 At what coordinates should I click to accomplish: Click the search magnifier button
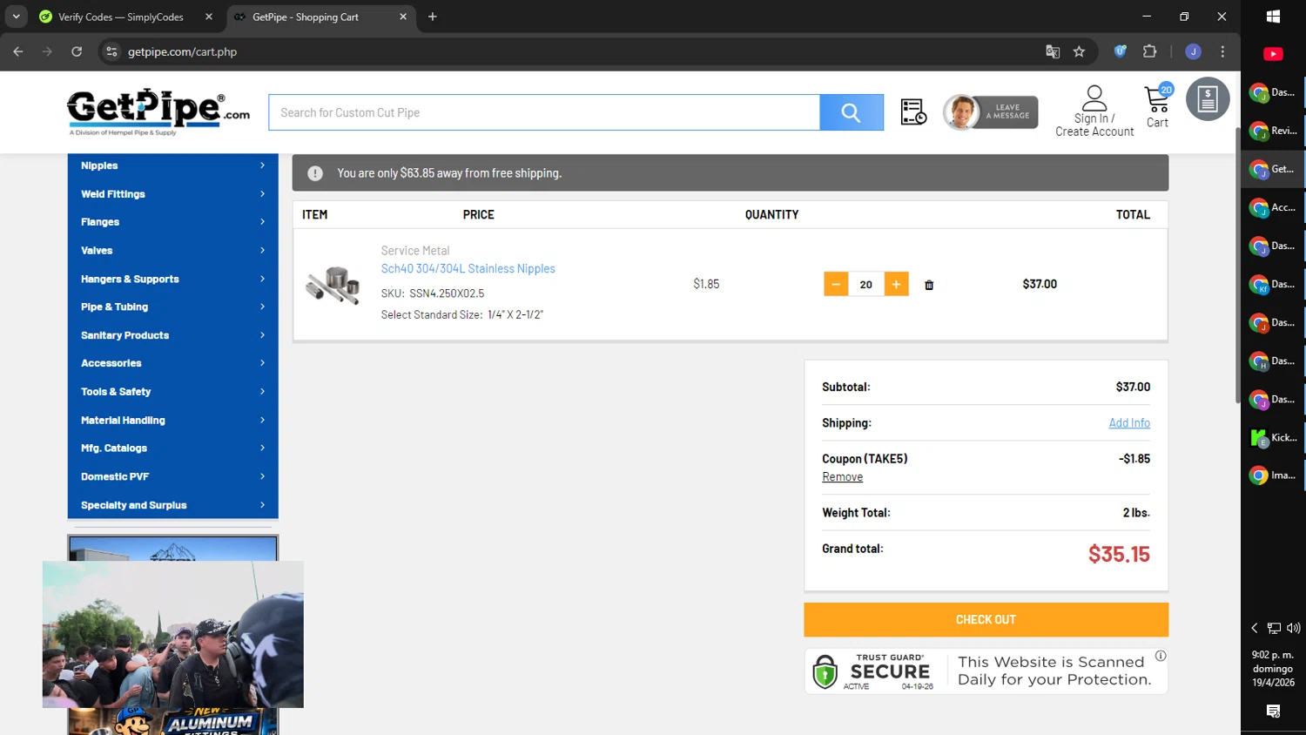coord(851,112)
